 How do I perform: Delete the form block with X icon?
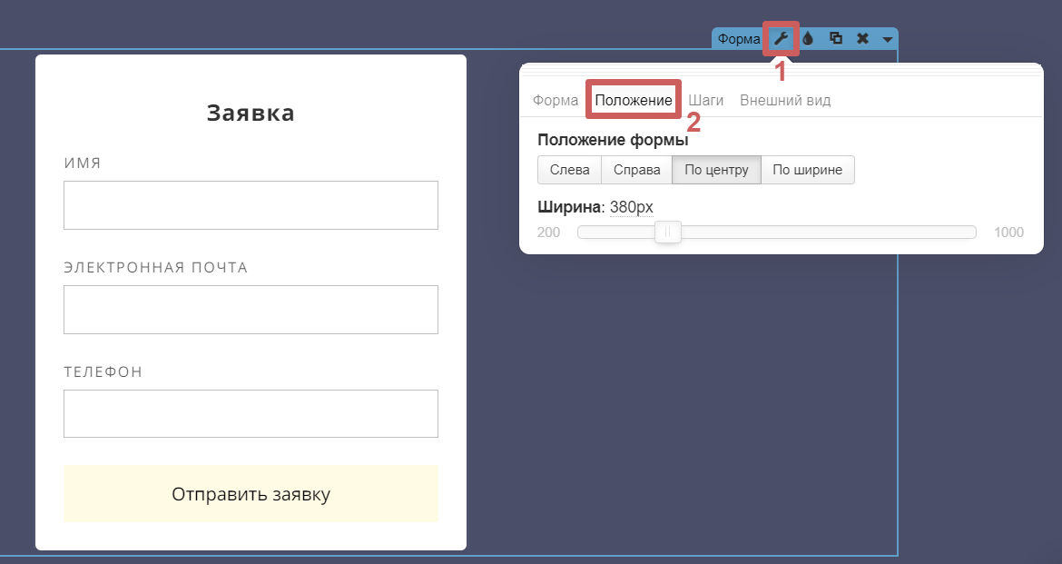click(862, 39)
